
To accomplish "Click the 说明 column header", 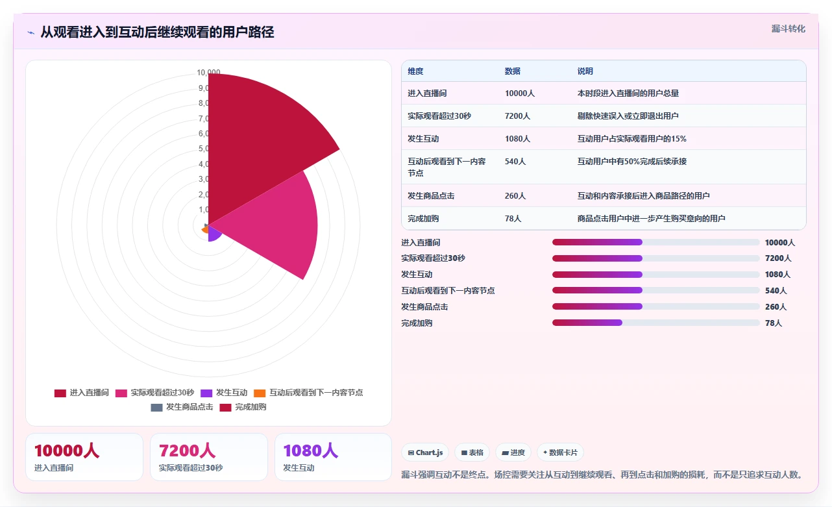I will pos(585,71).
